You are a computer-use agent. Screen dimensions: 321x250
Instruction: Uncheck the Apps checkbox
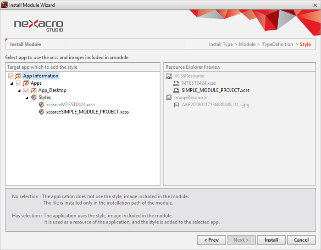pos(18,83)
